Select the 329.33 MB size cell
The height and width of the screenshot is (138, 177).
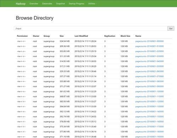(x=64, y=71)
